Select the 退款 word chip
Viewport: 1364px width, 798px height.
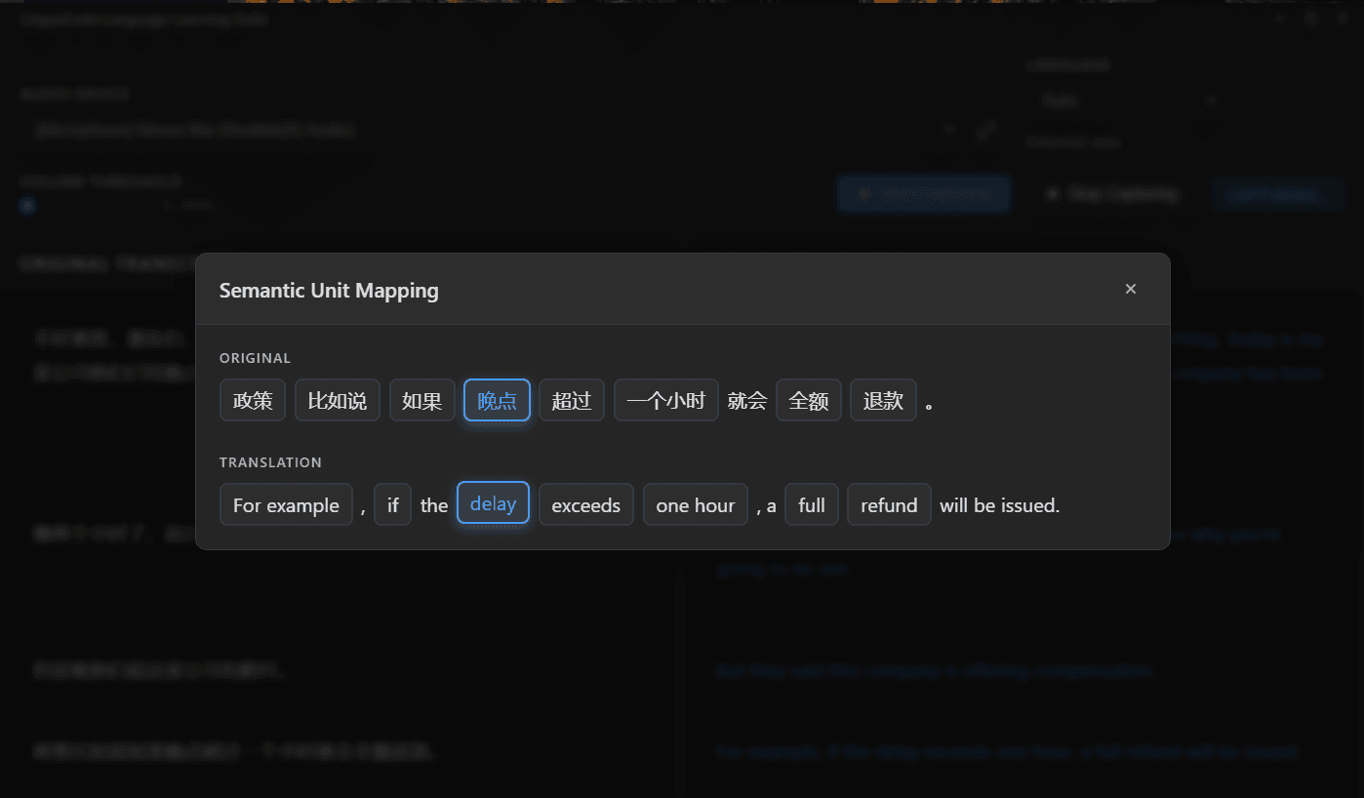[x=883, y=400]
